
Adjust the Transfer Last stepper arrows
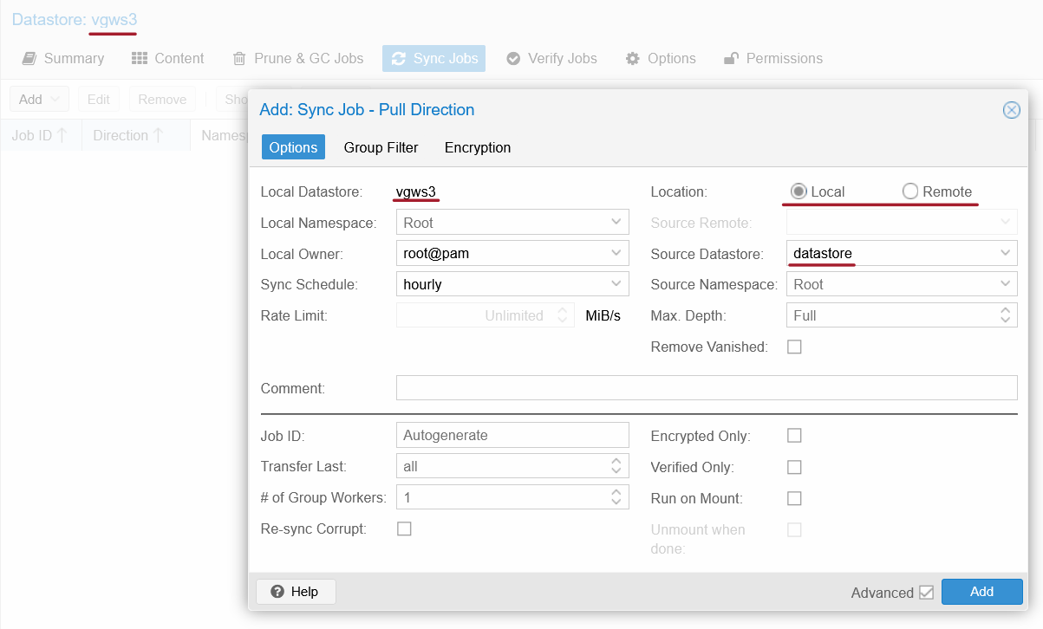tap(616, 466)
